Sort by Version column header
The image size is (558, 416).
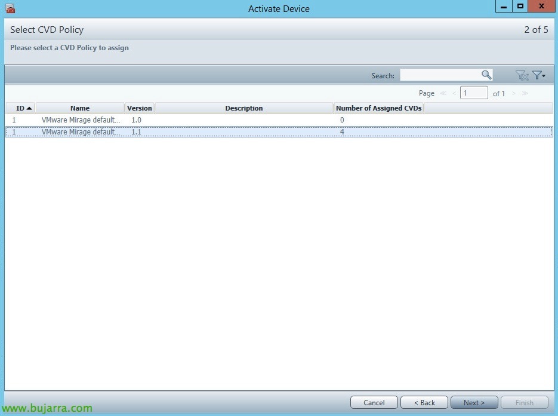(x=140, y=108)
